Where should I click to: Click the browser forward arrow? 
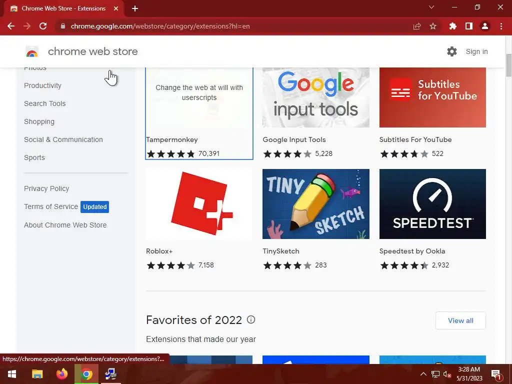[x=27, y=26]
